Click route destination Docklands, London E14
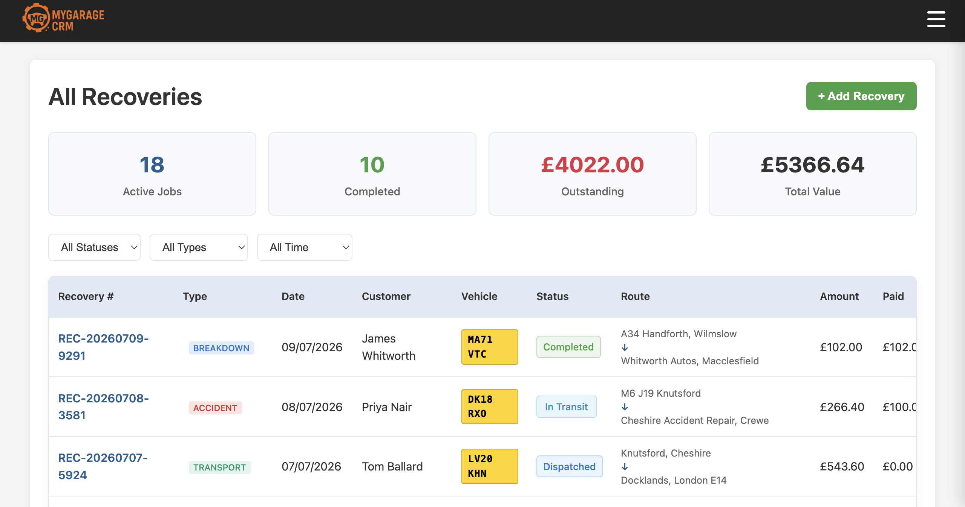 coord(674,480)
